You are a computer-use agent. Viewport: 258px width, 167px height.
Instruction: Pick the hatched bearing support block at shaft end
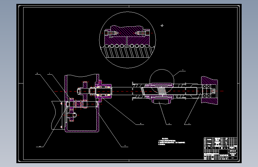tap(209, 90)
